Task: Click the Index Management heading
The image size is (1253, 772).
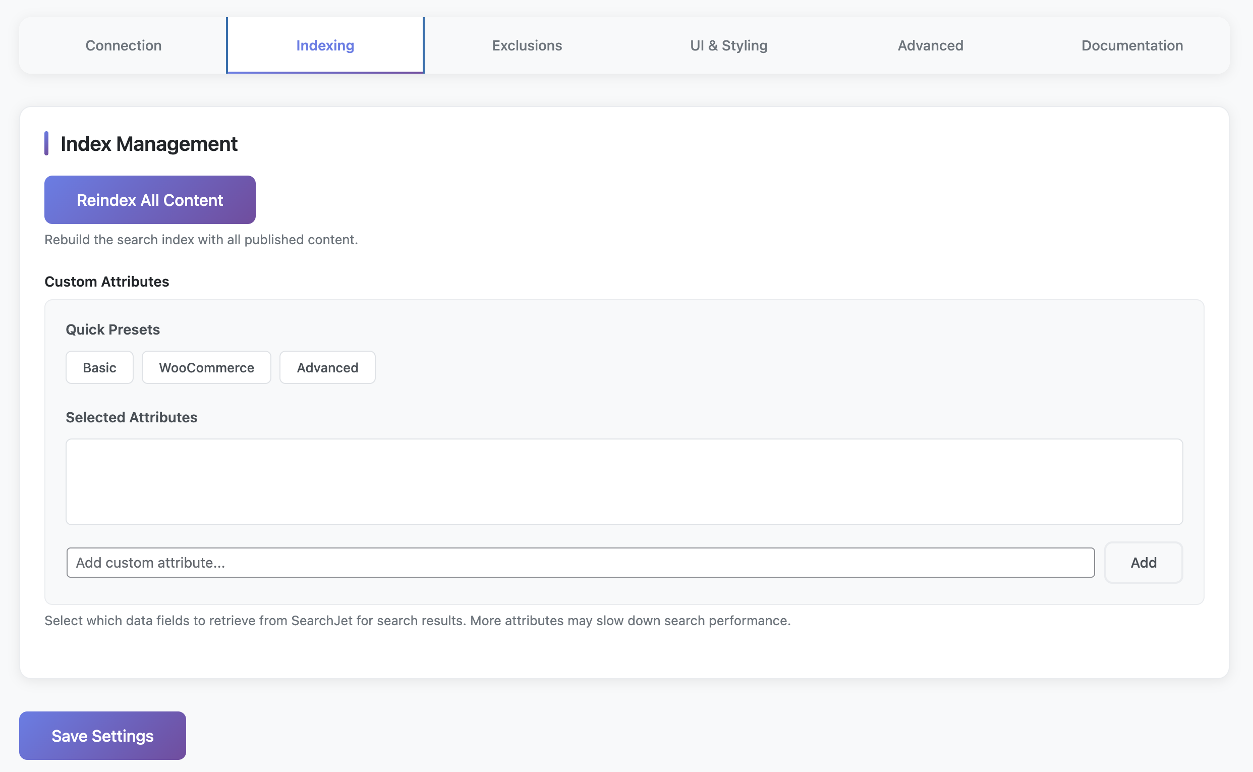Action: (x=149, y=143)
